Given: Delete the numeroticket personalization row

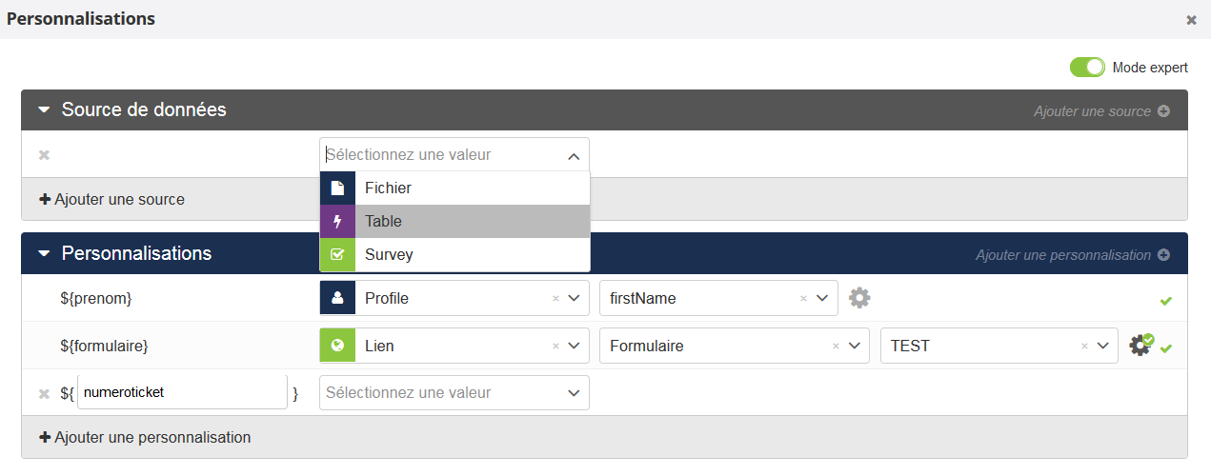Looking at the screenshot, I should tap(44, 393).
